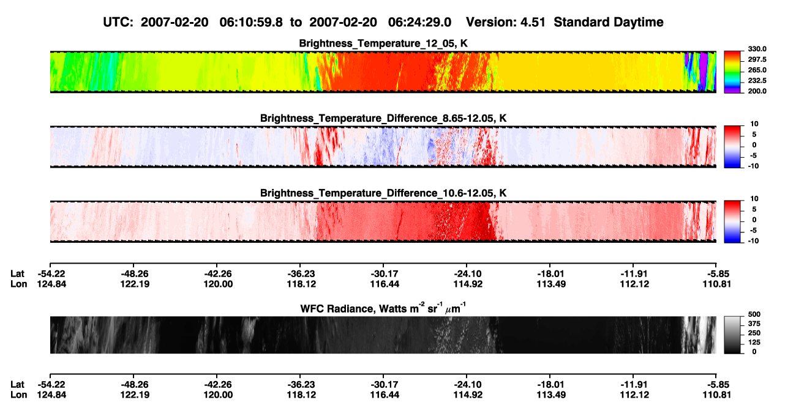The height and width of the screenshot is (408, 796).
Task: Click latitude -42.26 on the axis above WFC panel
Action: [x=217, y=274]
